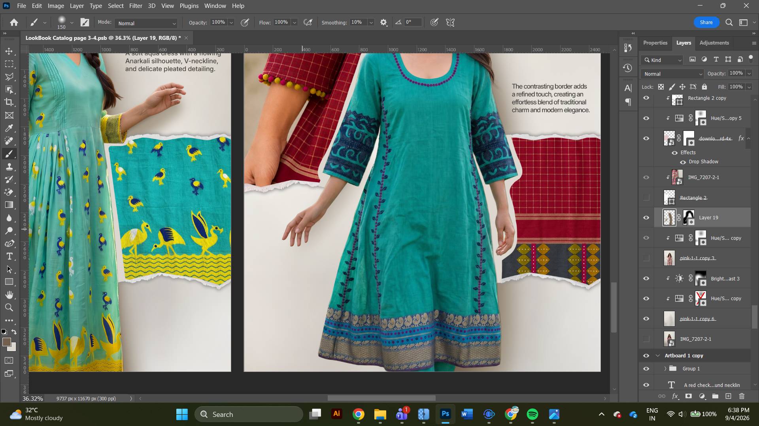759x426 pixels.
Task: Collapse the Artboard 1 copy group
Action: [658, 356]
